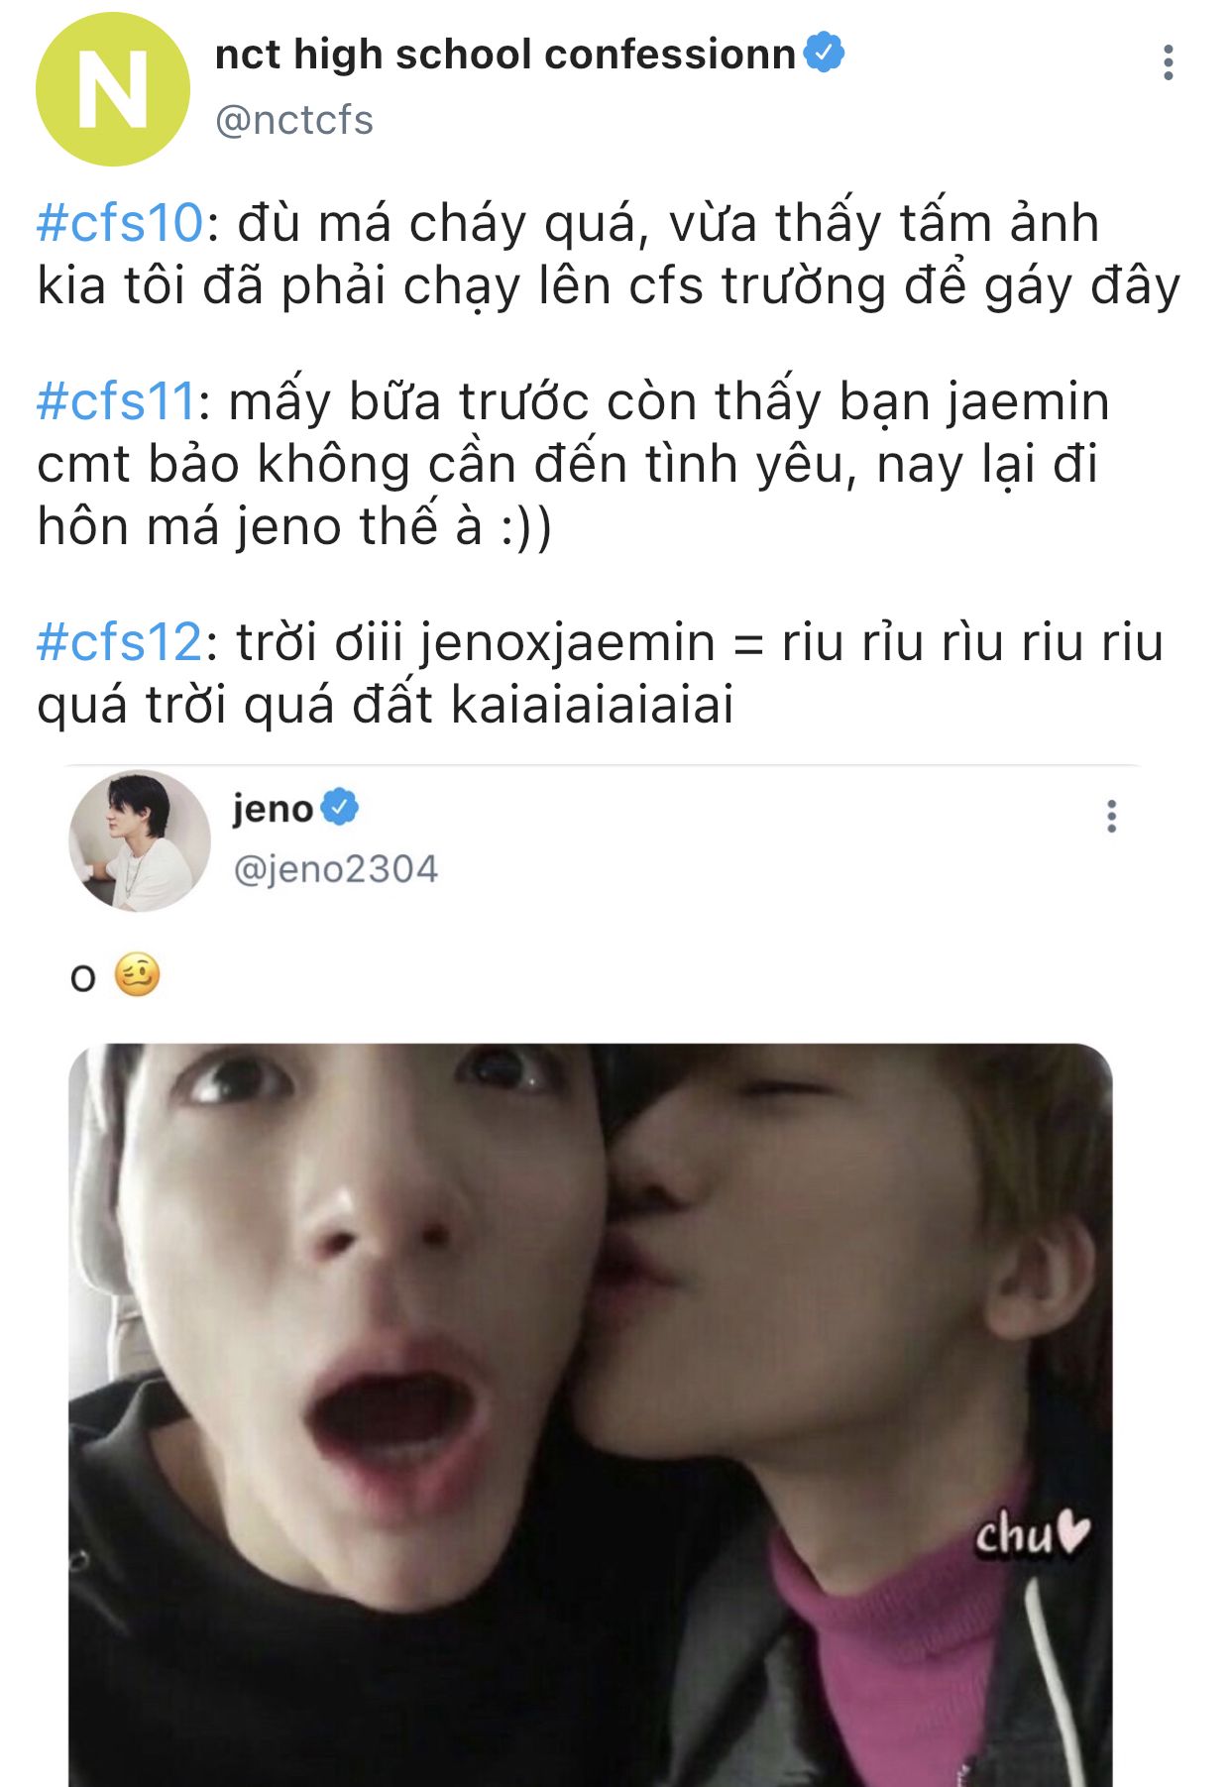Select the #cfs12 confession text jenoxjaemin
This screenshot has height=1787, width=1231.
[x=600, y=673]
